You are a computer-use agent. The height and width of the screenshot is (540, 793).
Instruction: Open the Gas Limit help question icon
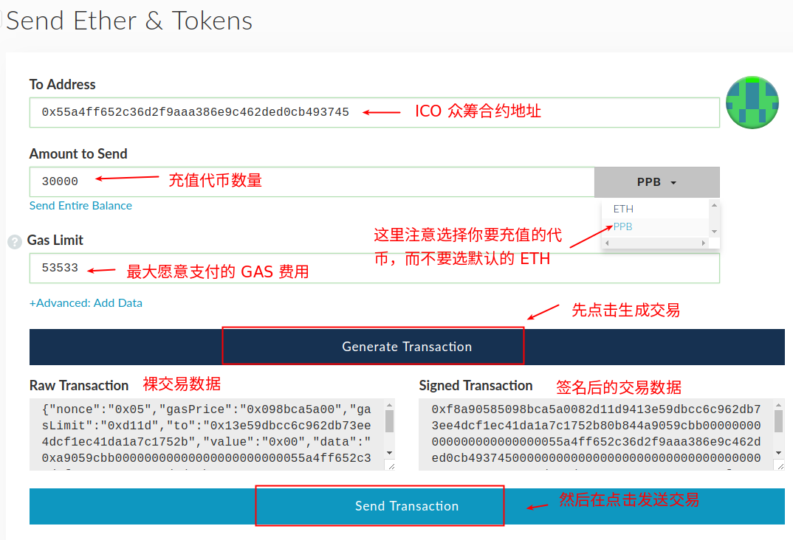pyautogui.click(x=15, y=242)
